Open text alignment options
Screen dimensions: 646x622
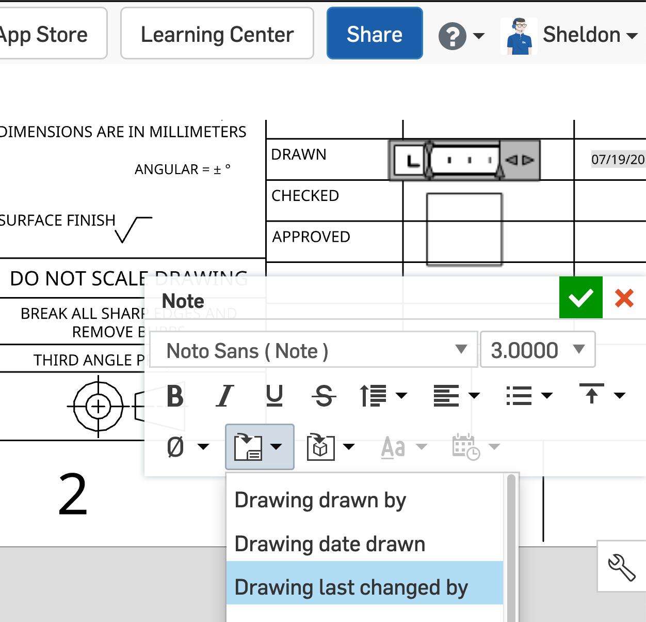pyautogui.click(x=456, y=396)
